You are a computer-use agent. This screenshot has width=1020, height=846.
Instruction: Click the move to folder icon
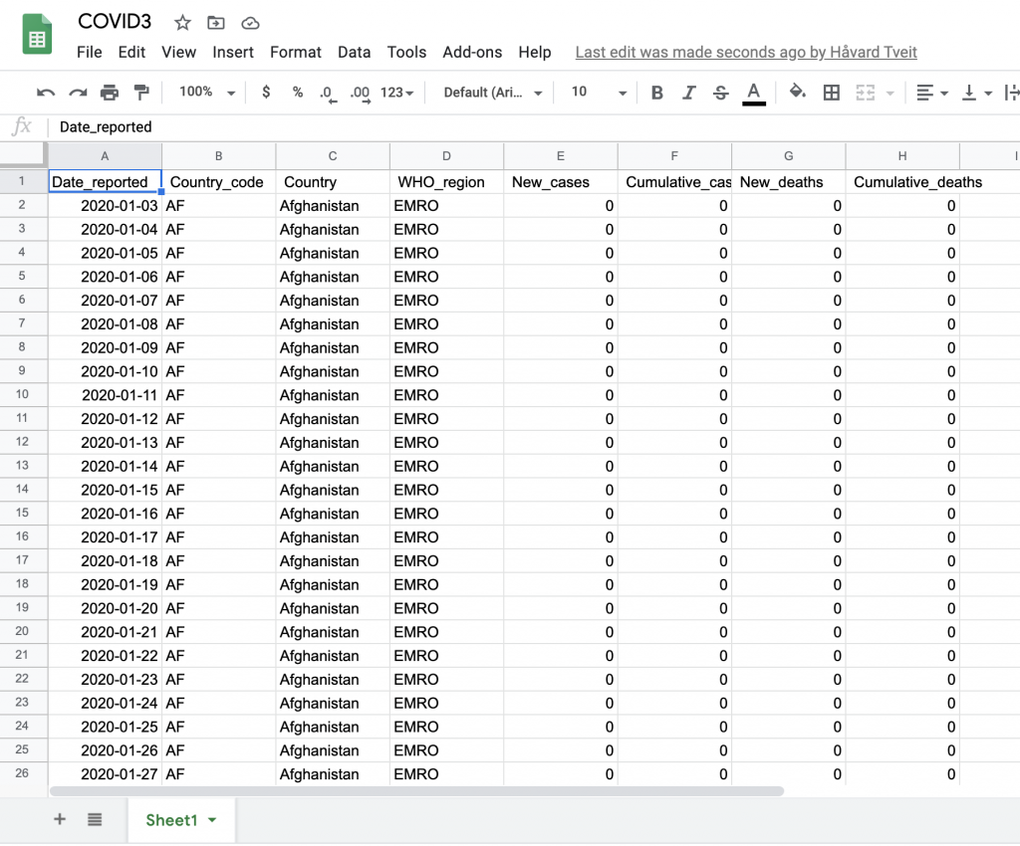(x=216, y=24)
